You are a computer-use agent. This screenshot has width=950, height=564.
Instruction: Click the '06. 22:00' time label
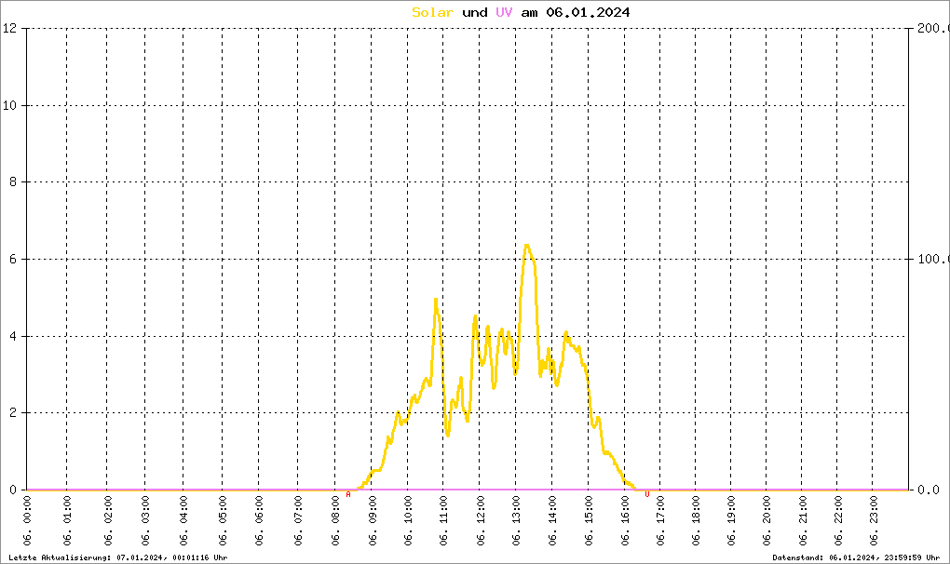coord(838,521)
